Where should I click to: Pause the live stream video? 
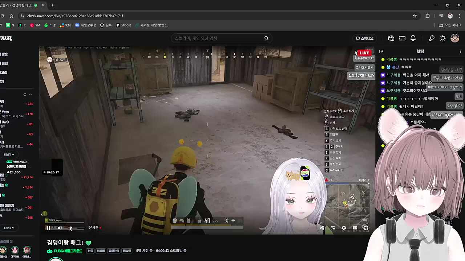coord(48,228)
